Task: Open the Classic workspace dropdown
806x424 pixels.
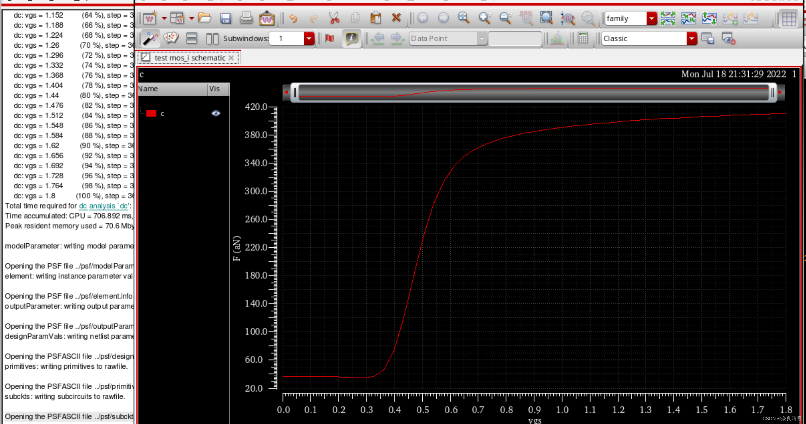Action: [x=691, y=38]
